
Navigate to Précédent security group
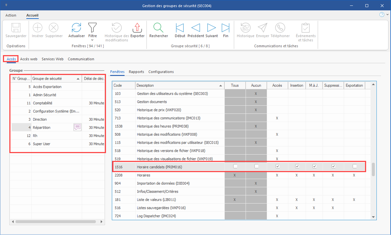pos(196,28)
